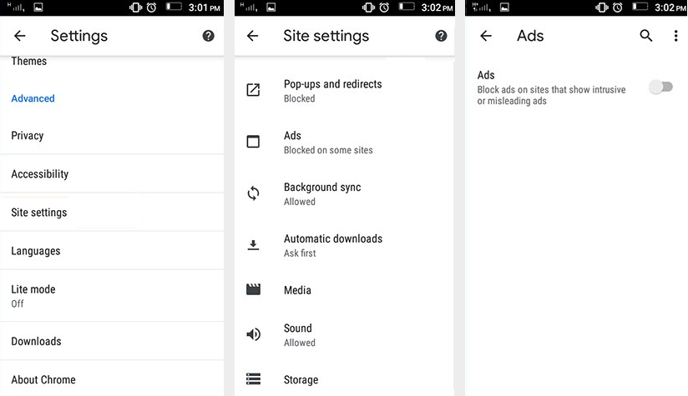
Task: Tap back arrow on Settings screen
Action: [20, 36]
